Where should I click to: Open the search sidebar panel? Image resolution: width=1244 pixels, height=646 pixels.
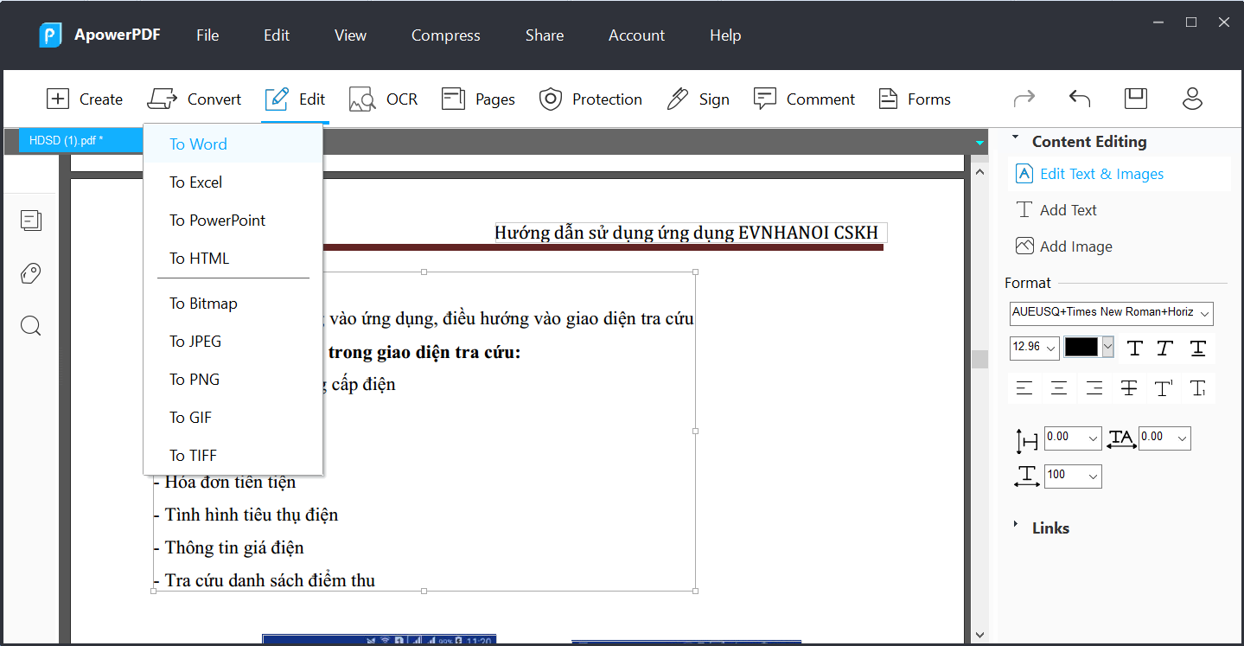(30, 326)
